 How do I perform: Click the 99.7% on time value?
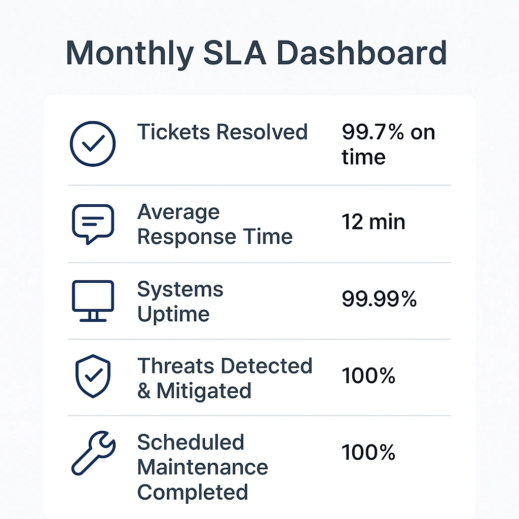[388, 144]
